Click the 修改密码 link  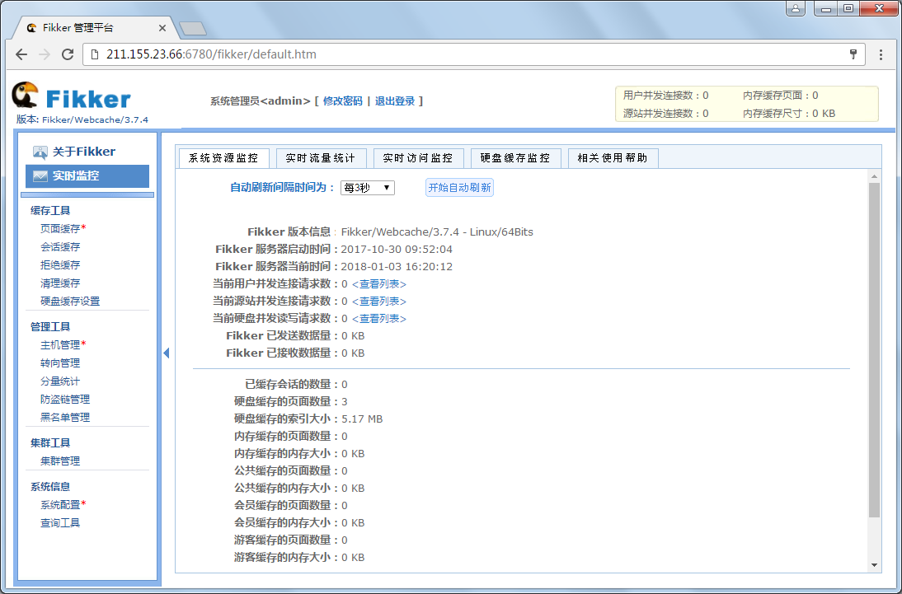tap(343, 101)
